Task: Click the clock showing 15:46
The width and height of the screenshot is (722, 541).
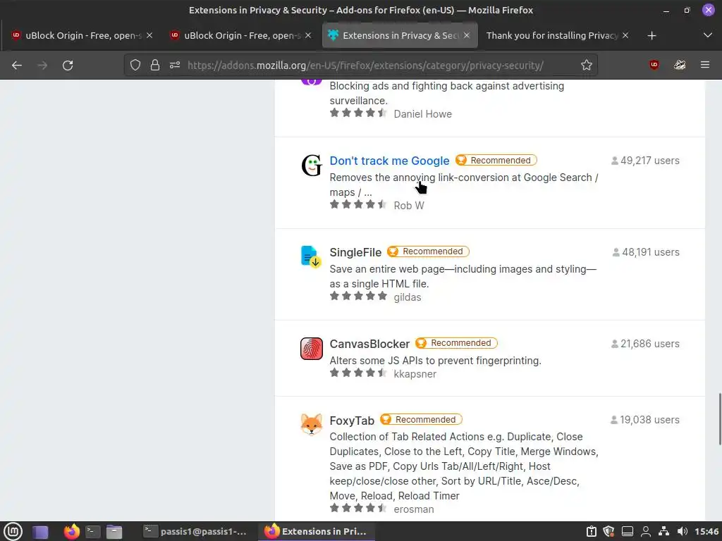Action: [x=706, y=531]
